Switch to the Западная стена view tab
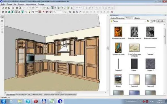 point(48,95)
